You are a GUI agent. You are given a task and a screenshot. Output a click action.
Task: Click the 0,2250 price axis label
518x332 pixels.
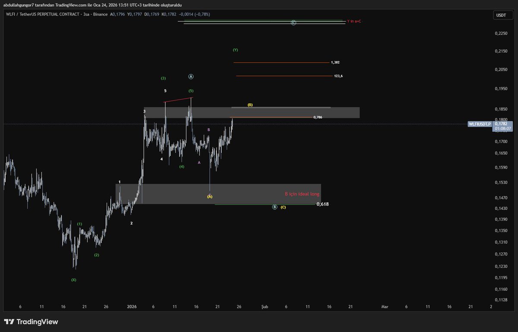point(501,34)
